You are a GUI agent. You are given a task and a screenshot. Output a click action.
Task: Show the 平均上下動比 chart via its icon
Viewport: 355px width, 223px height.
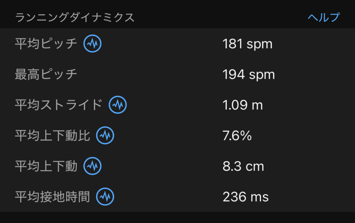pyautogui.click(x=105, y=136)
